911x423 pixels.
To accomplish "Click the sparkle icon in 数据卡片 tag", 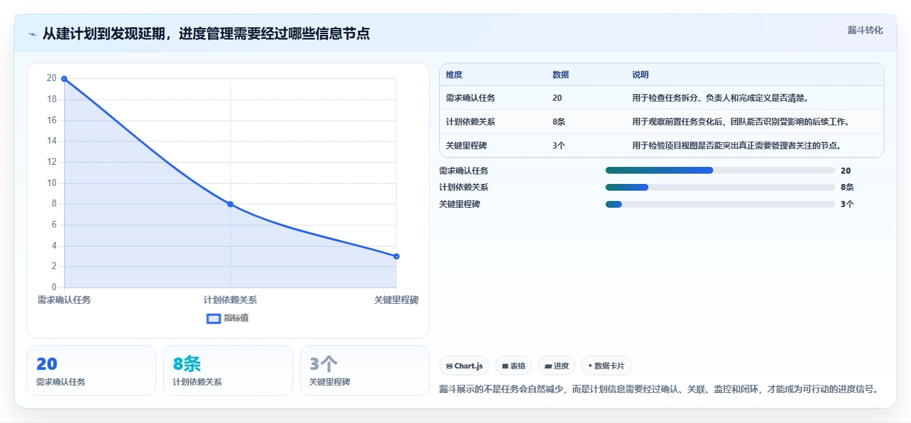I will point(591,366).
